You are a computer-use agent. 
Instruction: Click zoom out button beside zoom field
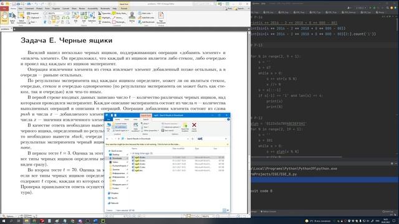point(45,13)
